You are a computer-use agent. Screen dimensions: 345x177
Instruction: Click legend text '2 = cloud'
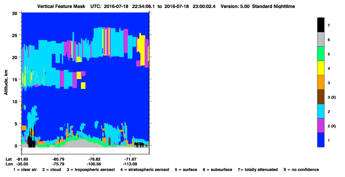click(51, 170)
